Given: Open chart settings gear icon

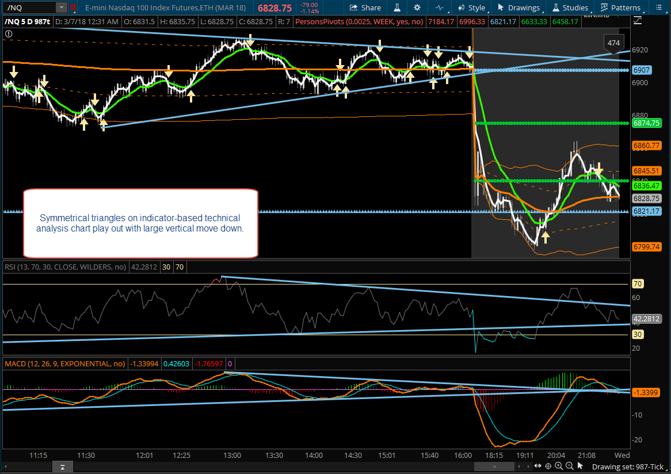Looking at the screenshot, I should click(x=417, y=7).
